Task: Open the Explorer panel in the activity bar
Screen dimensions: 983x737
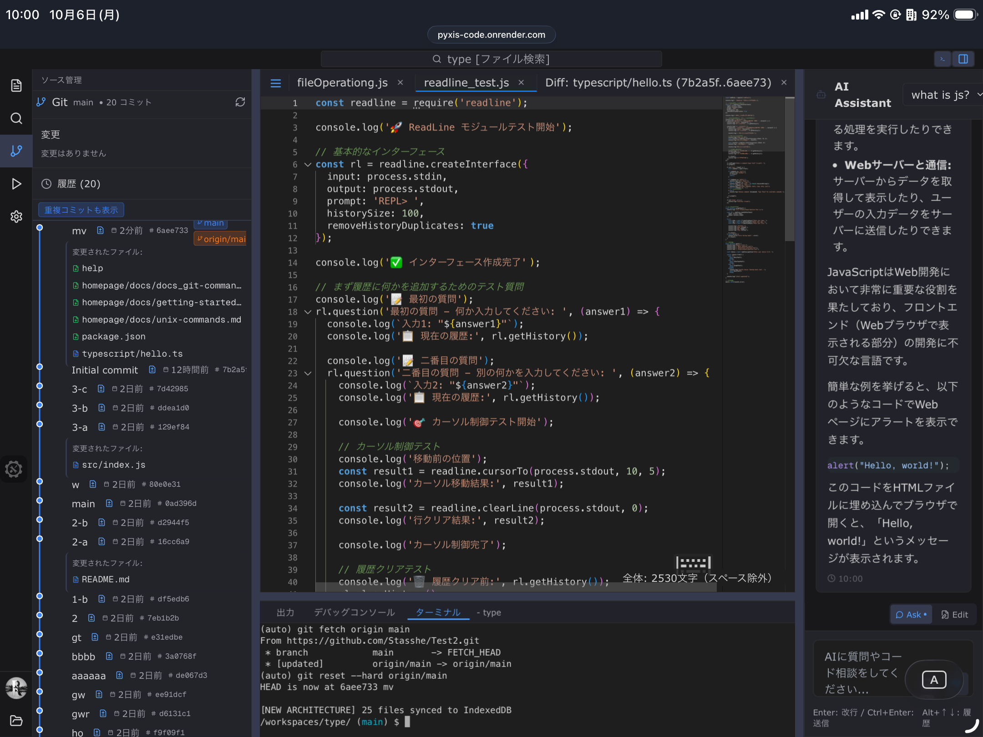Action: pos(16,85)
